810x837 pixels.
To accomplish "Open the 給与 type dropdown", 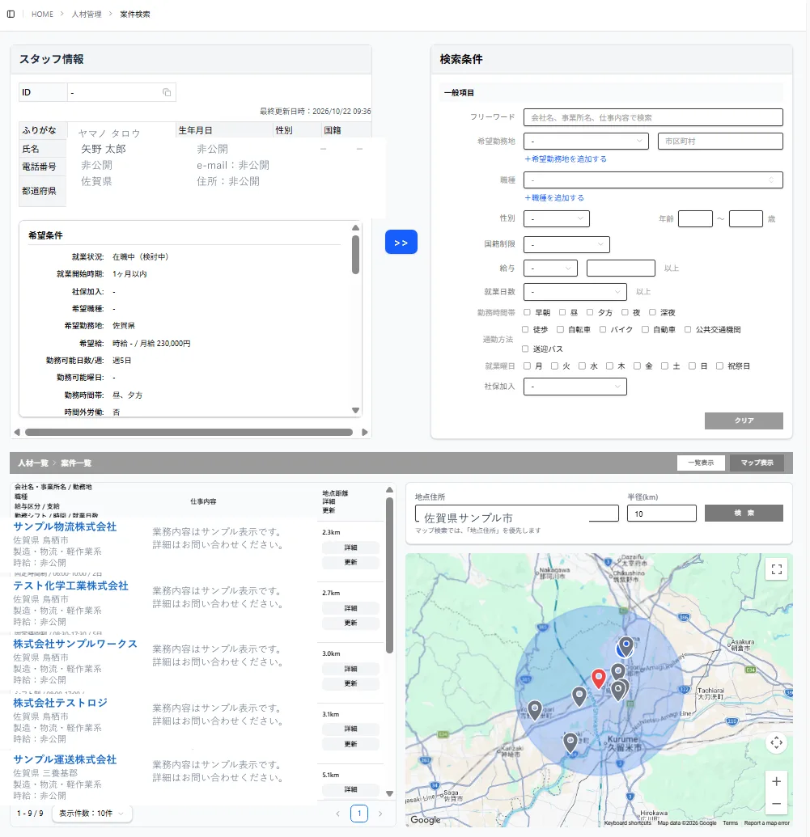I will pos(550,268).
